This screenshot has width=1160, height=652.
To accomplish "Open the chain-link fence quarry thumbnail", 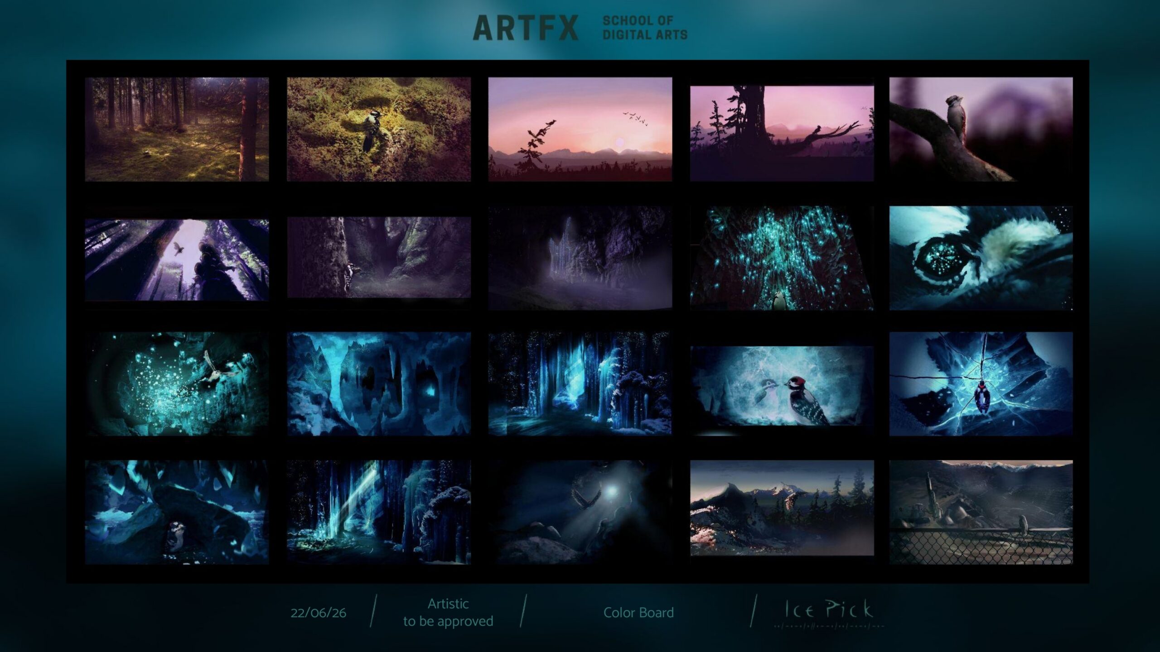I will [x=981, y=513].
